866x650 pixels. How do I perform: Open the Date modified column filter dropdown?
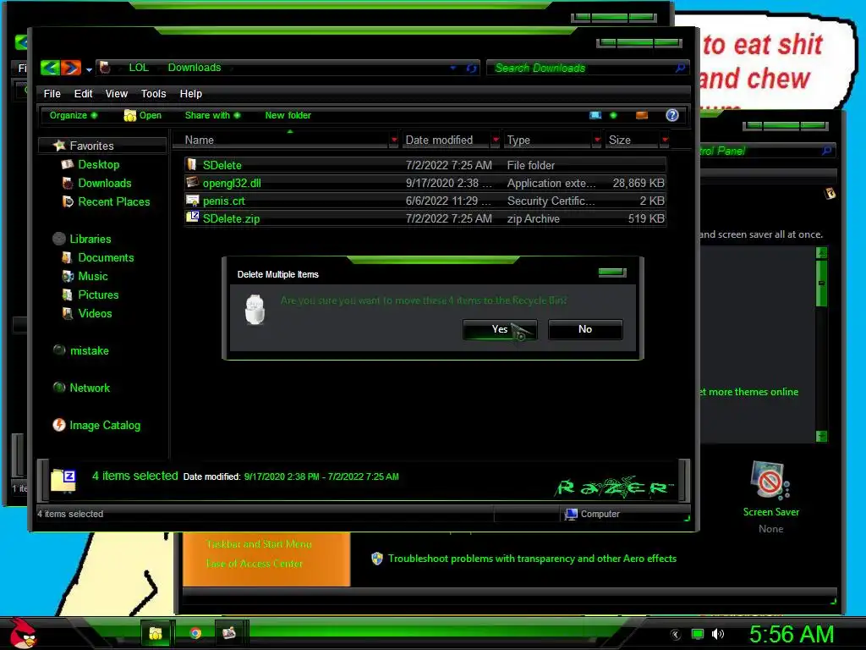(x=496, y=140)
